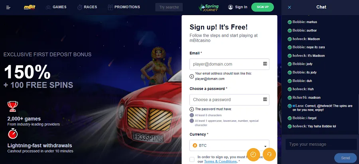Tick the Terms & Conditions checkbox
The height and width of the screenshot is (164, 359).
(x=192, y=160)
